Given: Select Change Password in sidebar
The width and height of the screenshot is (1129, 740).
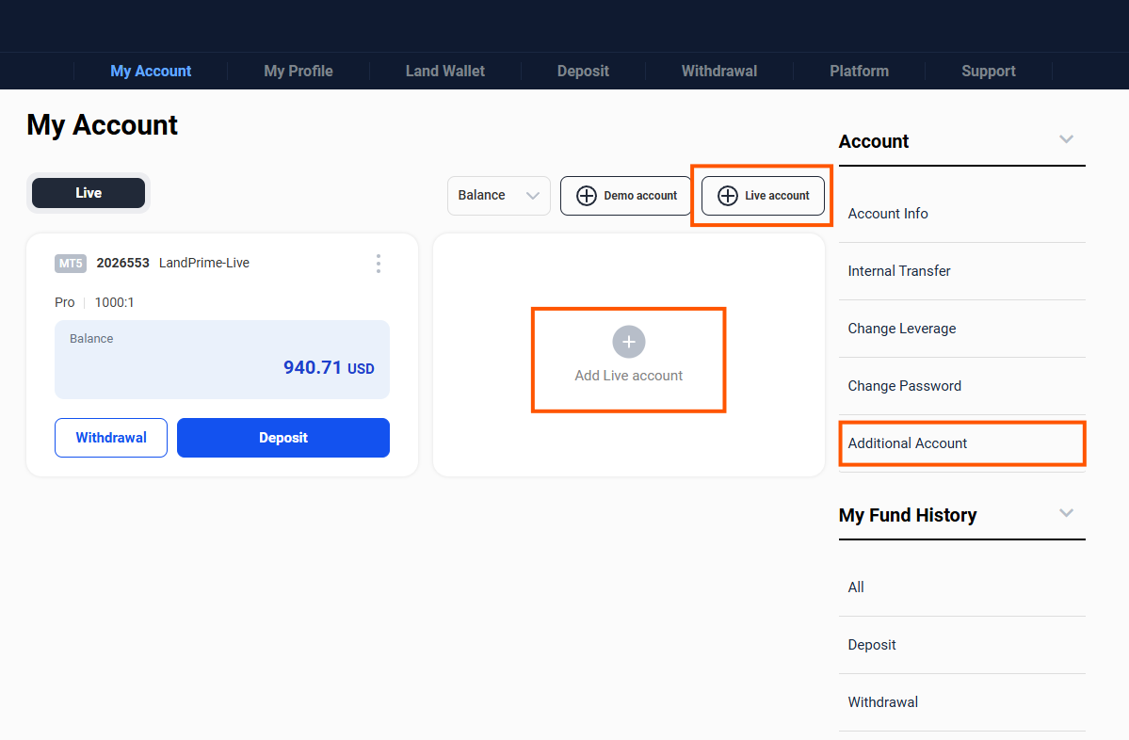Looking at the screenshot, I should coord(904,386).
